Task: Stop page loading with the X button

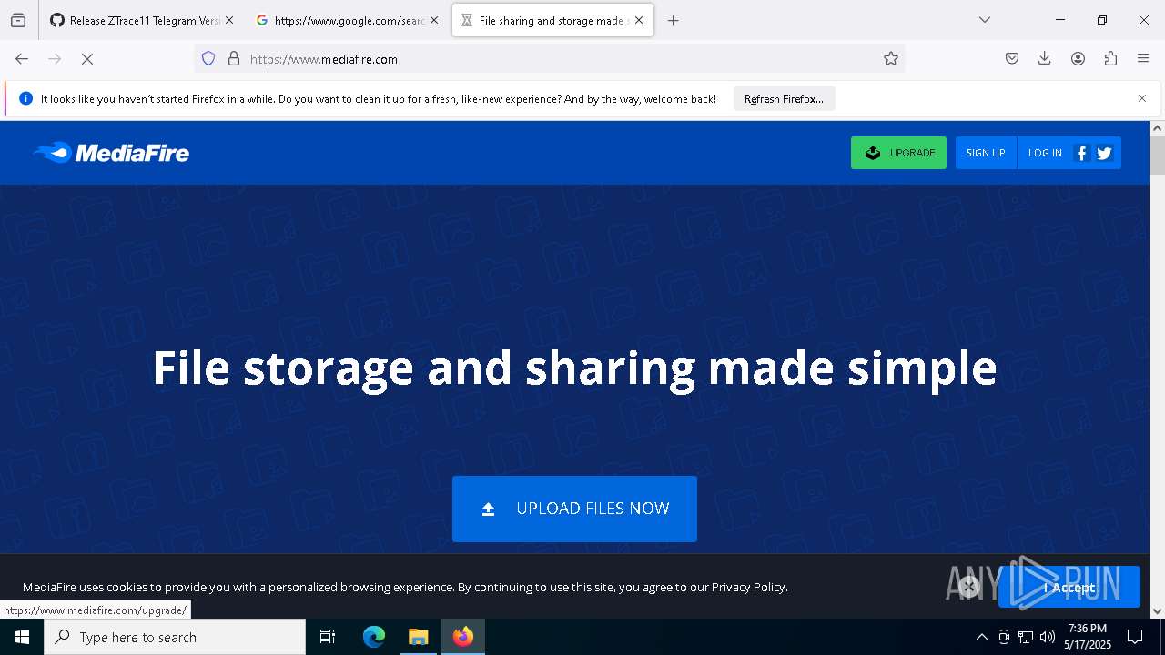Action: click(x=87, y=59)
